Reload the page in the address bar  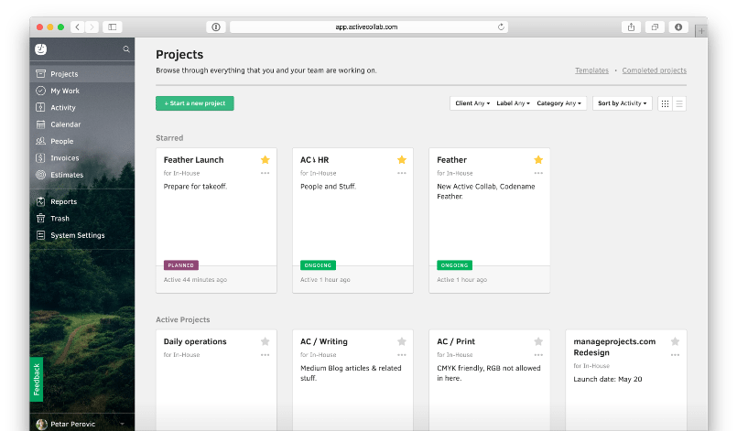pos(501,27)
